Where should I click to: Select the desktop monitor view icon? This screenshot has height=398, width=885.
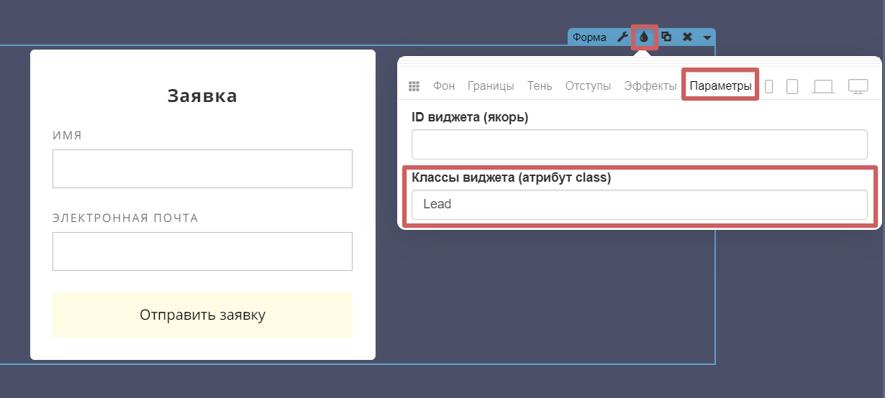[858, 87]
